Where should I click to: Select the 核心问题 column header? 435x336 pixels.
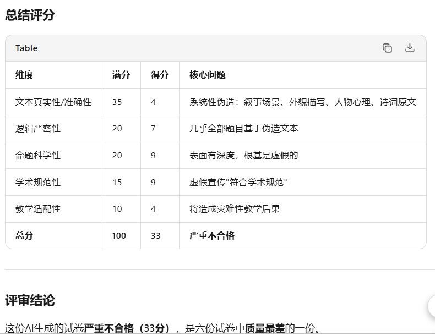207,75
